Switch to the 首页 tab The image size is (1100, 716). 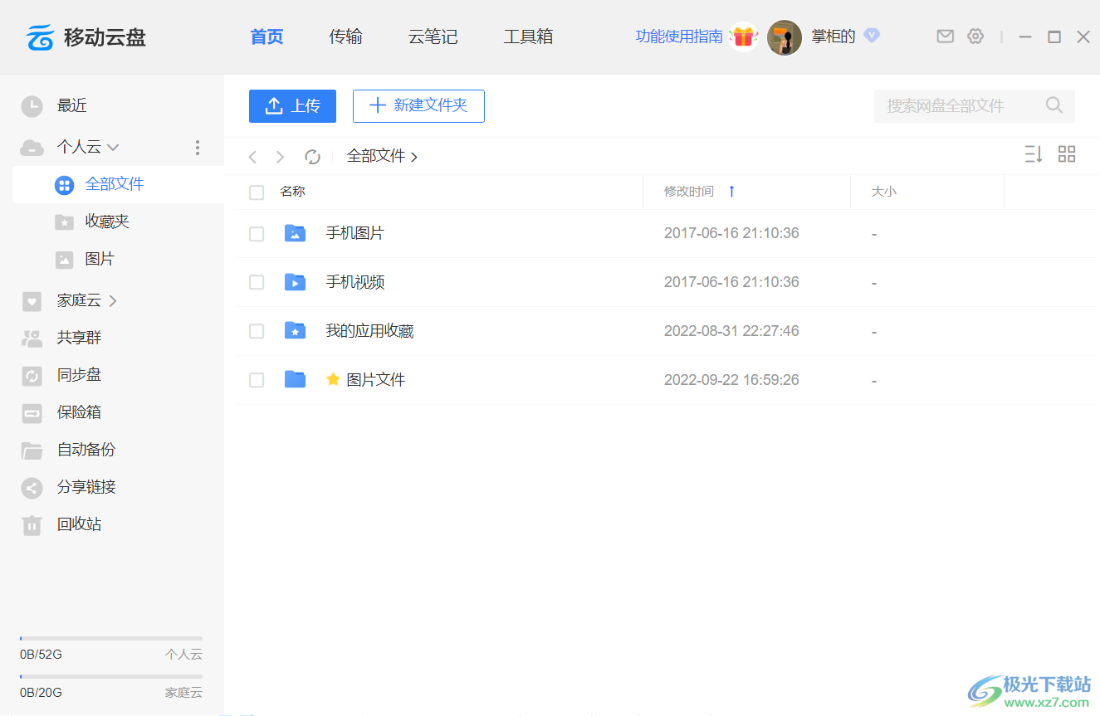coord(266,37)
